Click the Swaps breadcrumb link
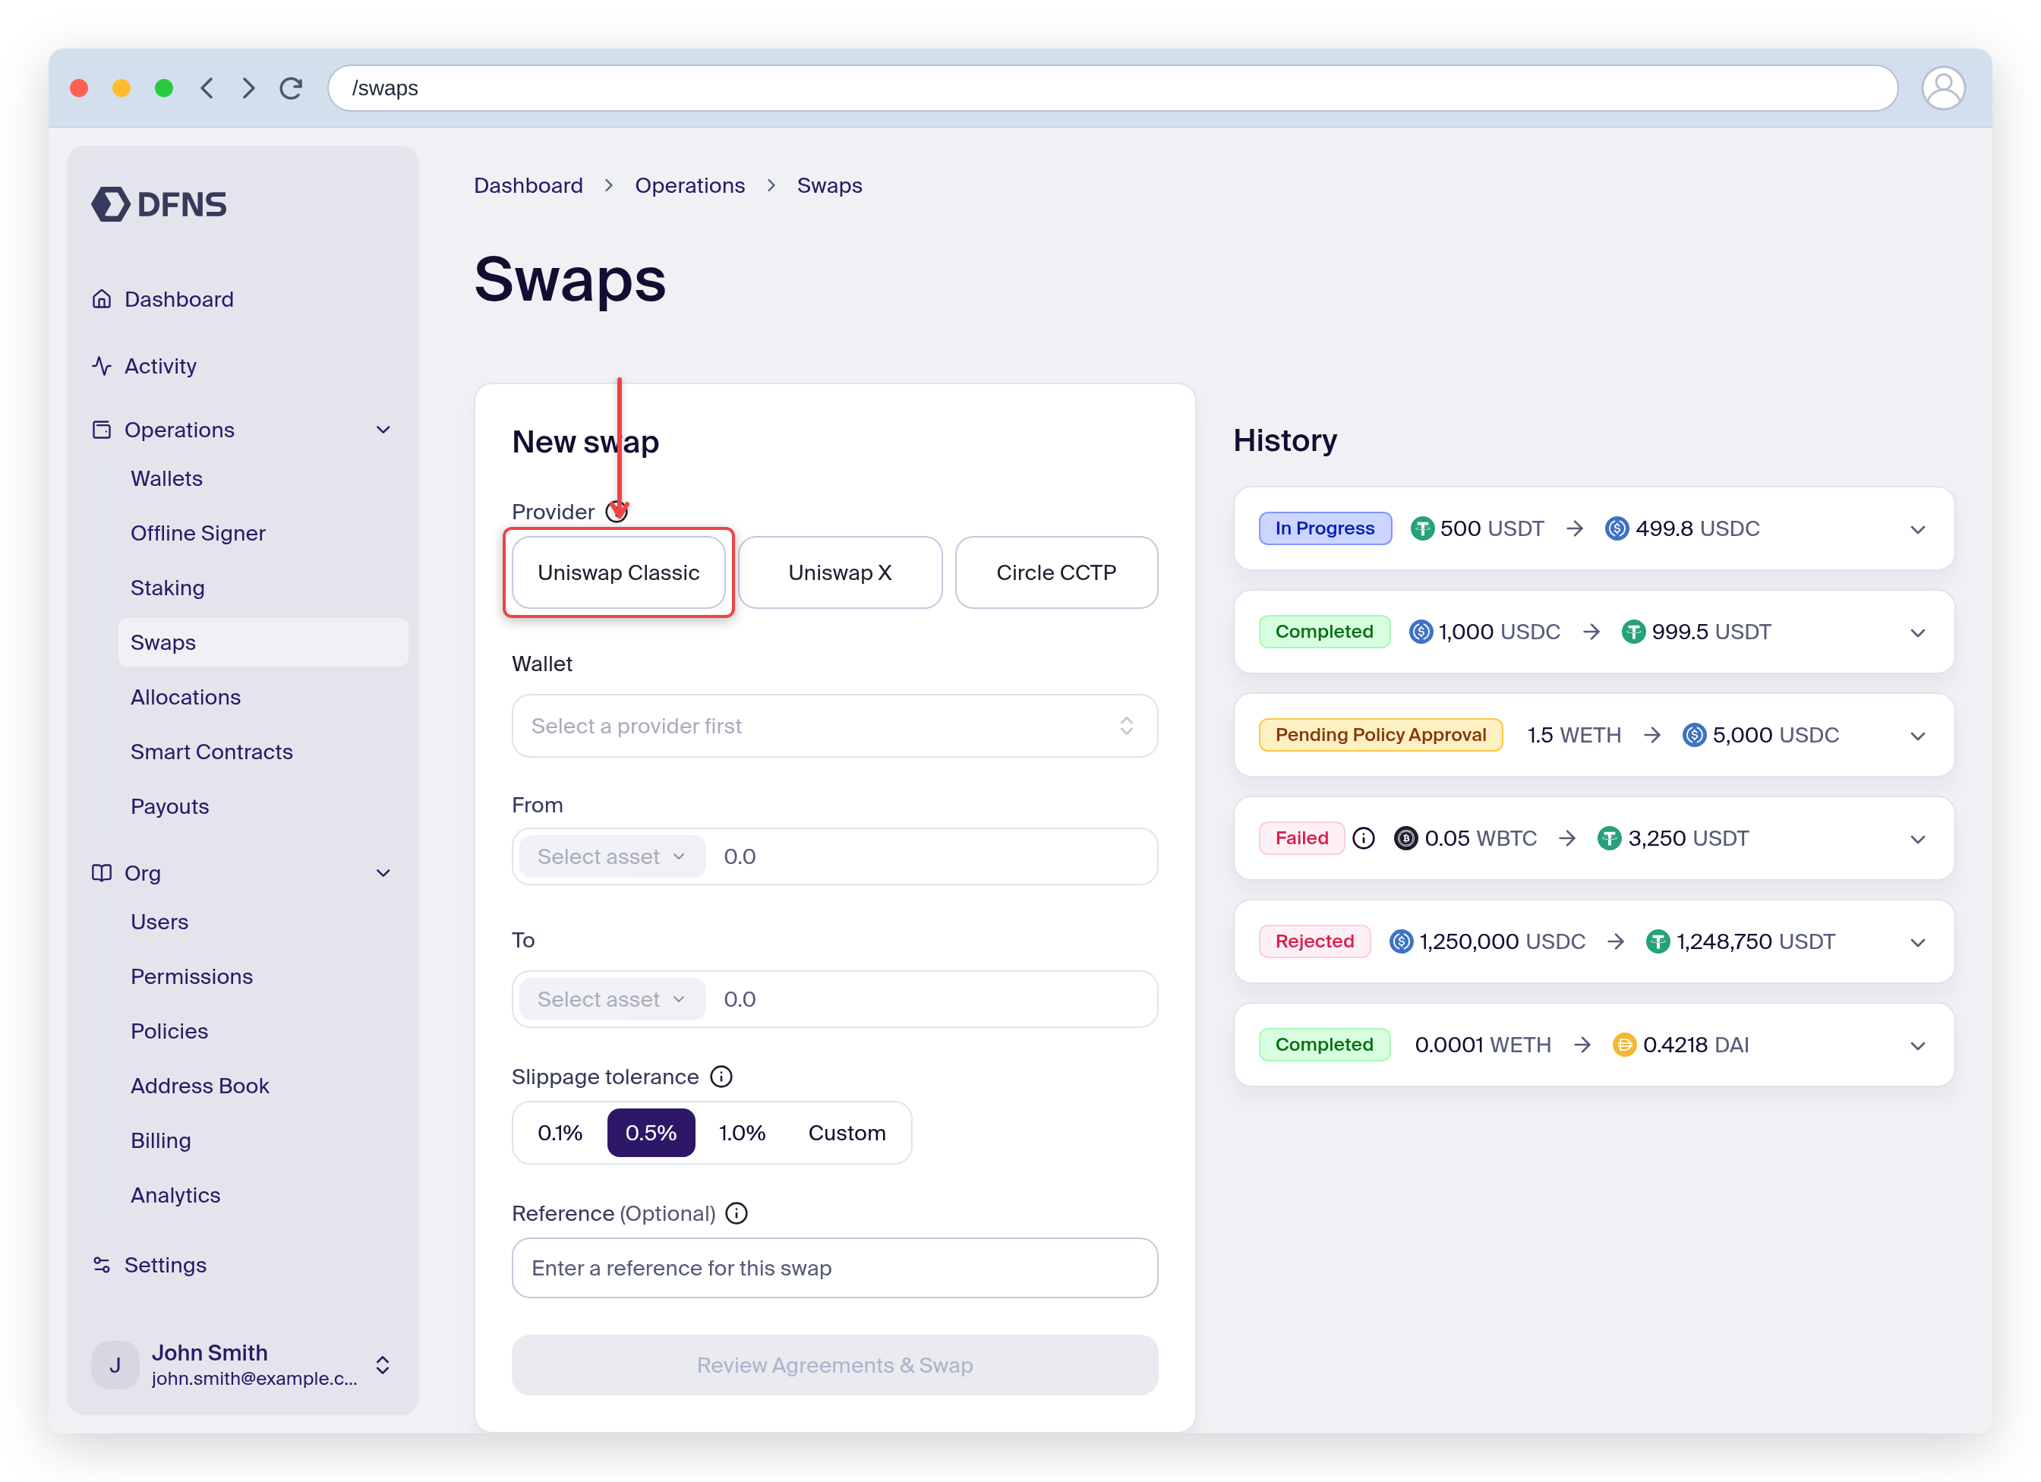Image resolution: width=2041 pixels, height=1482 pixels. (x=830, y=185)
